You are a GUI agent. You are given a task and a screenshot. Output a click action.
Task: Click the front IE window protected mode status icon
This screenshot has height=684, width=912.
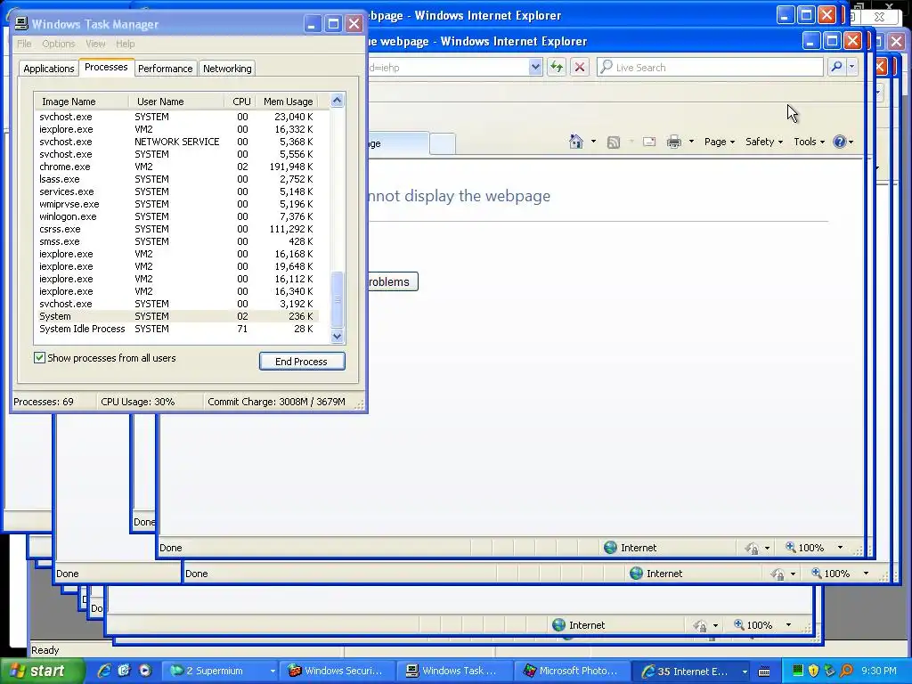752,548
